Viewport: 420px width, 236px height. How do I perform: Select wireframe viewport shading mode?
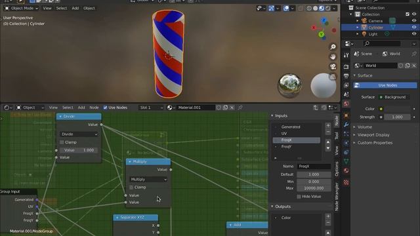tap(309, 9)
